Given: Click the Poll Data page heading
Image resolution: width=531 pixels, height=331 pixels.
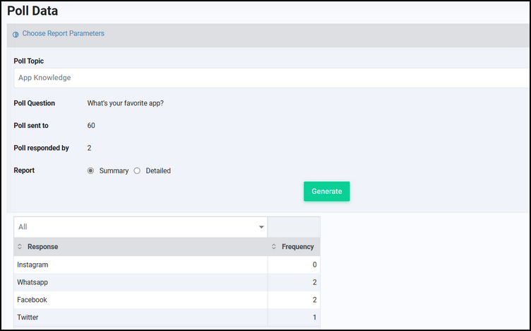Looking at the screenshot, I should tap(32, 11).
